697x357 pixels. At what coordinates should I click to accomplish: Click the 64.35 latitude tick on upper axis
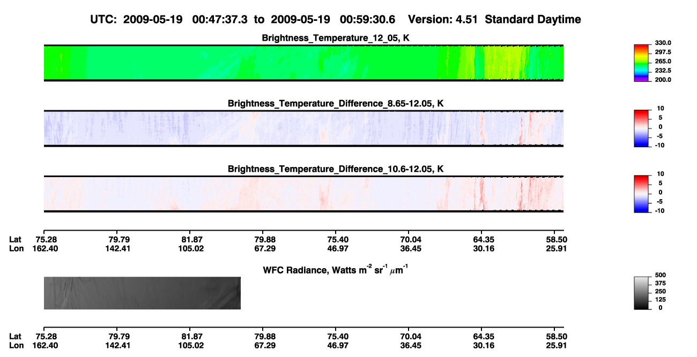(481, 239)
